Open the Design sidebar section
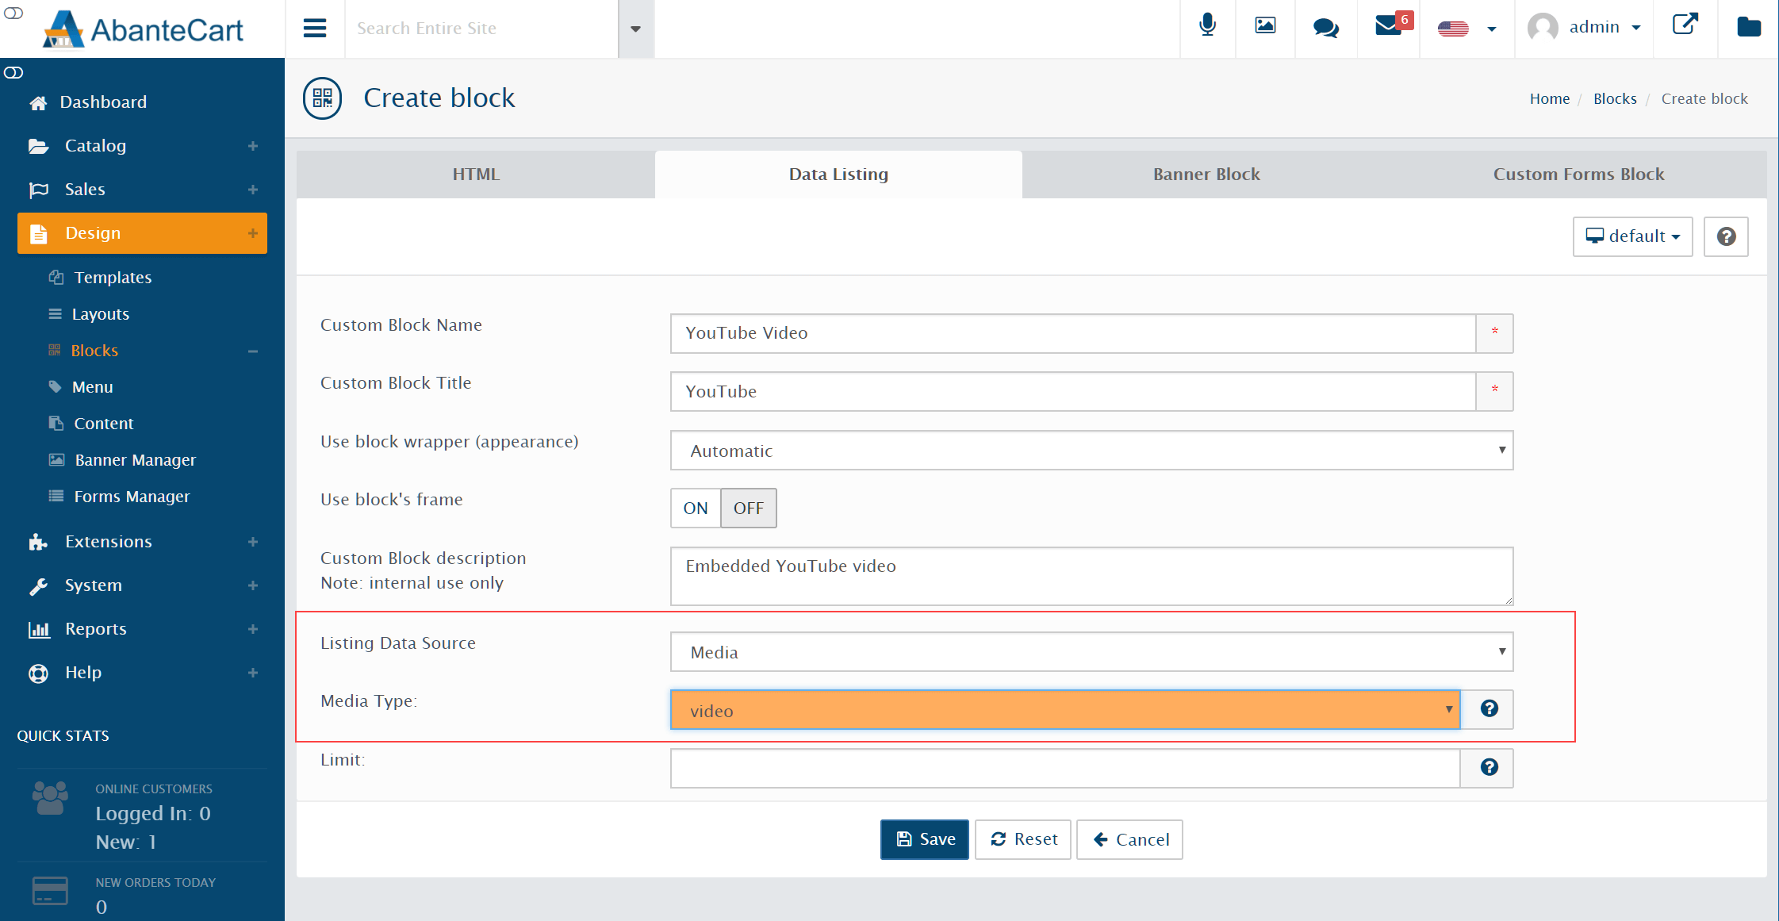Viewport: 1779px width, 921px height. click(142, 233)
